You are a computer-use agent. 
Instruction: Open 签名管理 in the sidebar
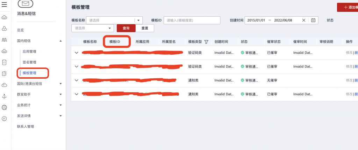(x=29, y=62)
